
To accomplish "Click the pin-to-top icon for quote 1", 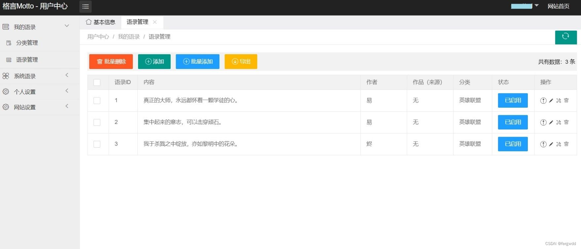I will (543, 100).
